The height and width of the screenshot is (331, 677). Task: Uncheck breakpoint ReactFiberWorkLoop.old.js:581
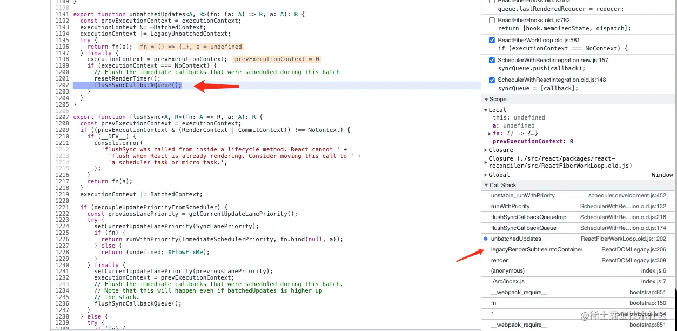(x=492, y=40)
